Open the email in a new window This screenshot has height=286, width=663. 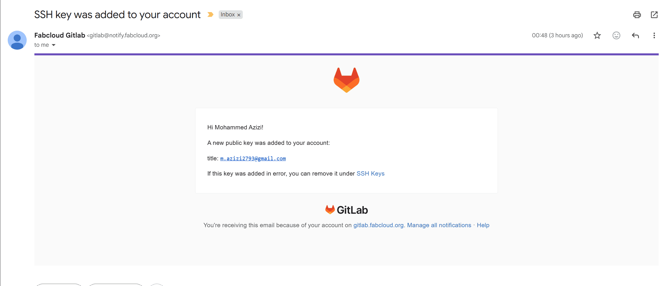pos(654,15)
